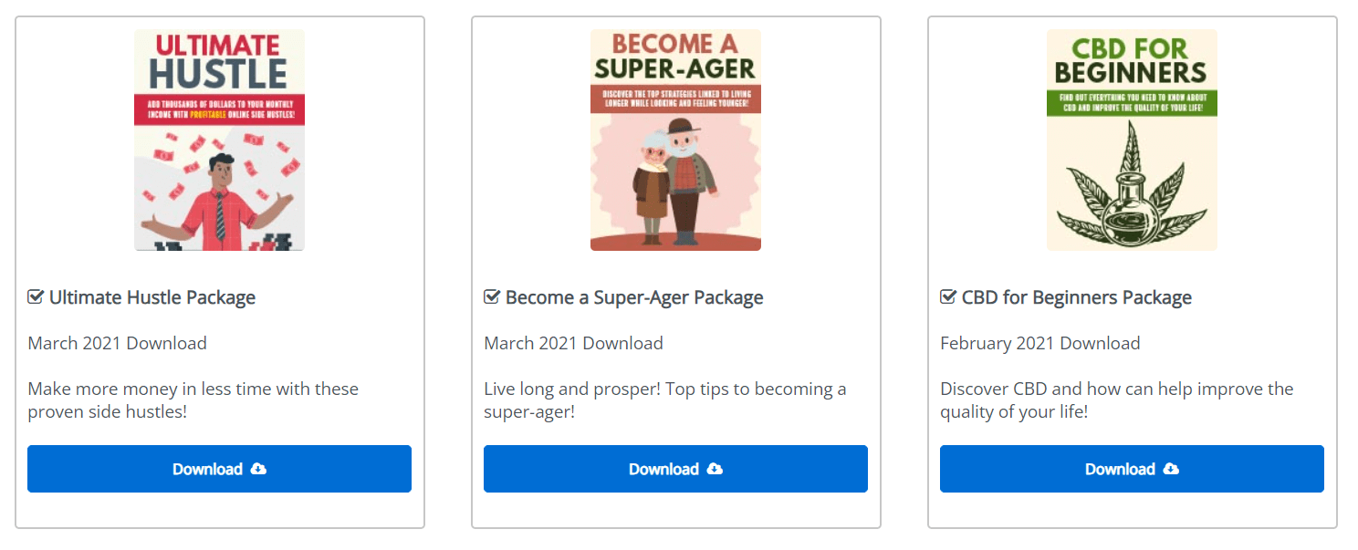Click cloud download icon for CBD for Beginners
The image size is (1358, 550).
click(x=1171, y=469)
